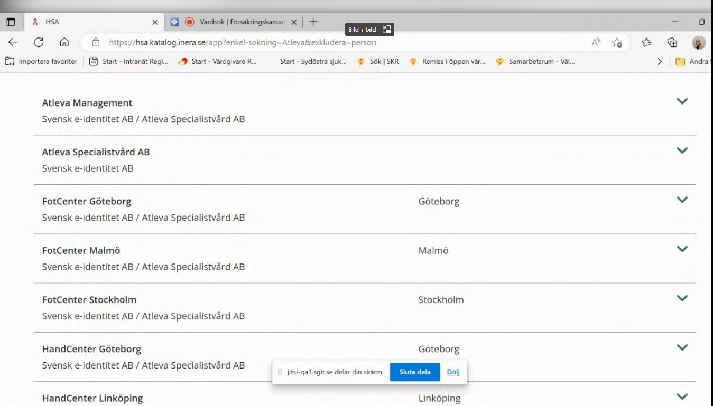Click the browser back arrow
Viewport: 713px width, 406px height.
pyautogui.click(x=13, y=42)
